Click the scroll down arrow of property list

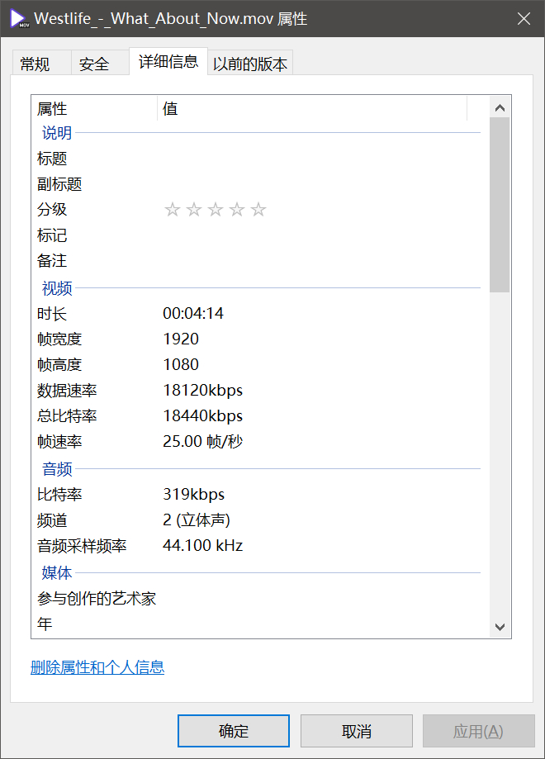(x=500, y=627)
